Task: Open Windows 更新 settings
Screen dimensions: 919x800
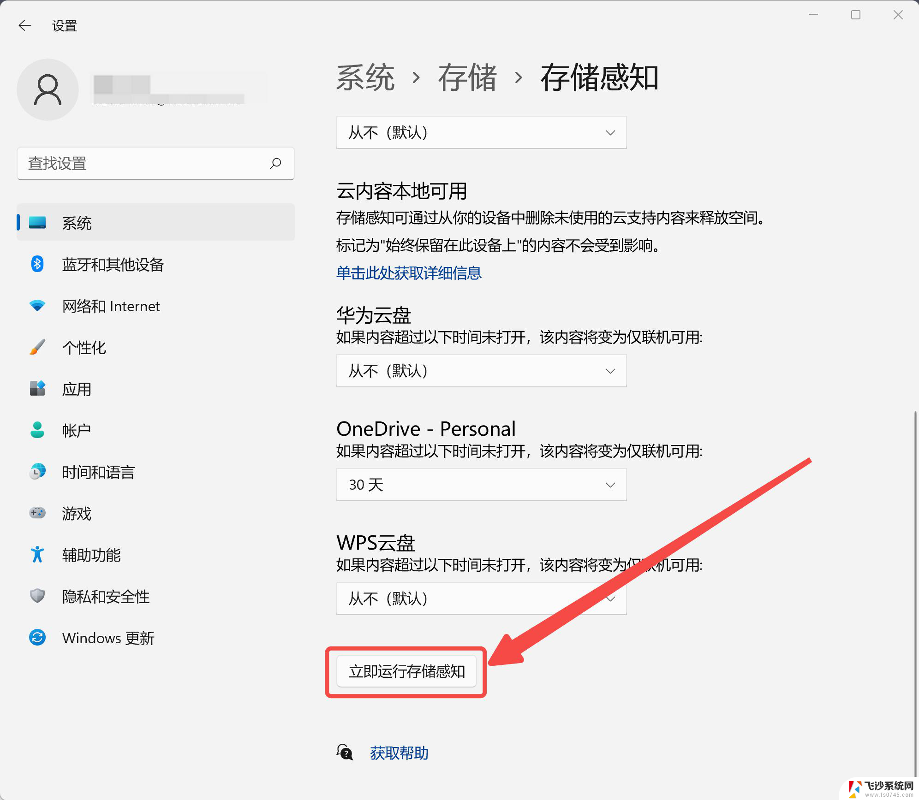Action: 156,638
